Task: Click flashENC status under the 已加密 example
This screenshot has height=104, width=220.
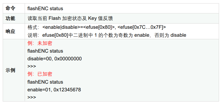Action: (45, 82)
